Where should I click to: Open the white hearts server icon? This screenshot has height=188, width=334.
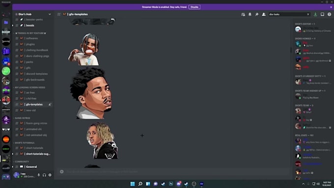point(6,130)
